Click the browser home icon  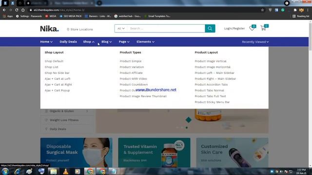(x=23, y=10)
